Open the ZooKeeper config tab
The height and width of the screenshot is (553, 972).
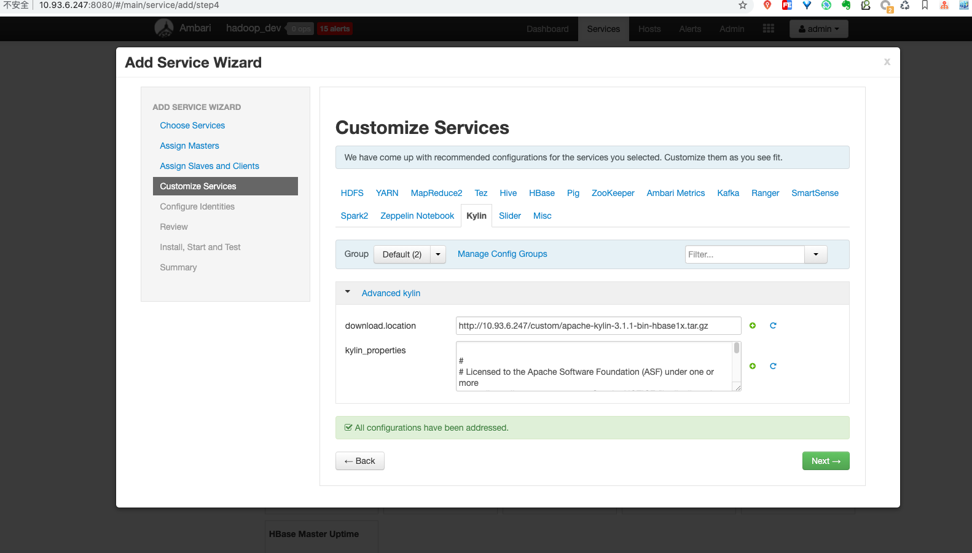(x=613, y=193)
